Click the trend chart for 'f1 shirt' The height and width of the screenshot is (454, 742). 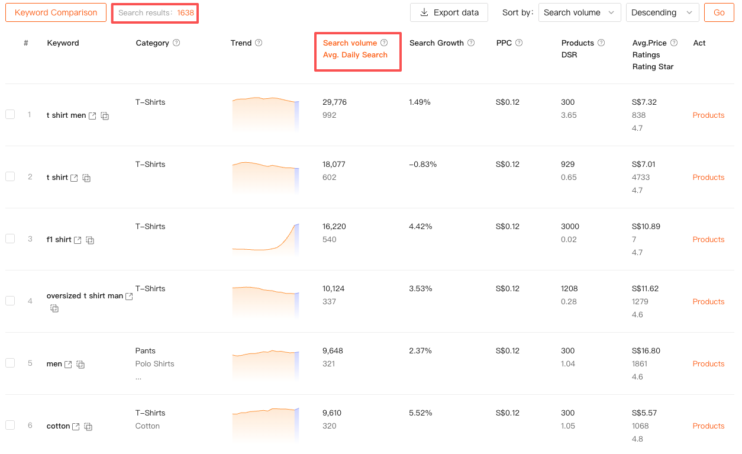click(x=266, y=239)
